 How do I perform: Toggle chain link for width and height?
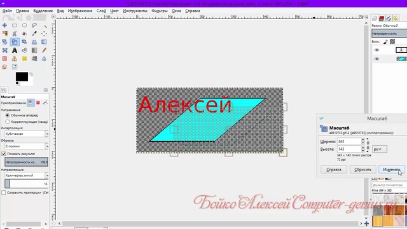click(x=368, y=145)
